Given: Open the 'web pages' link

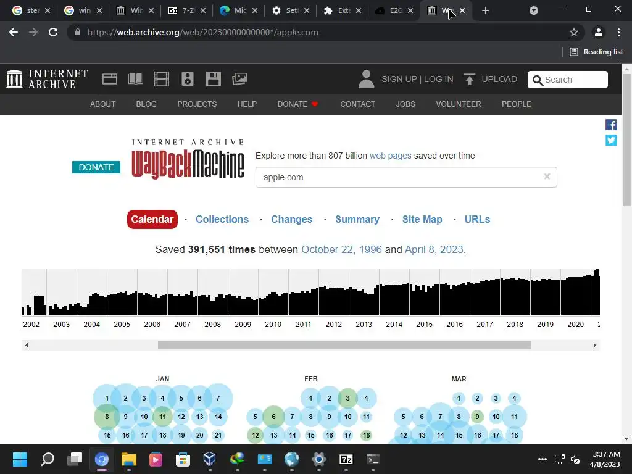Looking at the screenshot, I should [391, 156].
